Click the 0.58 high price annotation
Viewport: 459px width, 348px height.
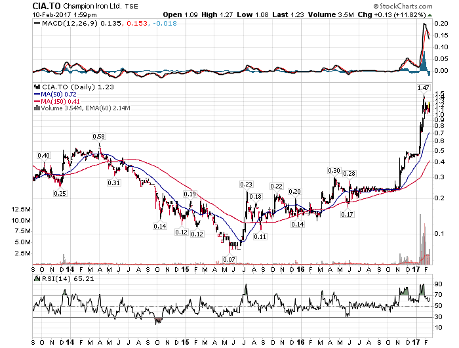[98, 136]
